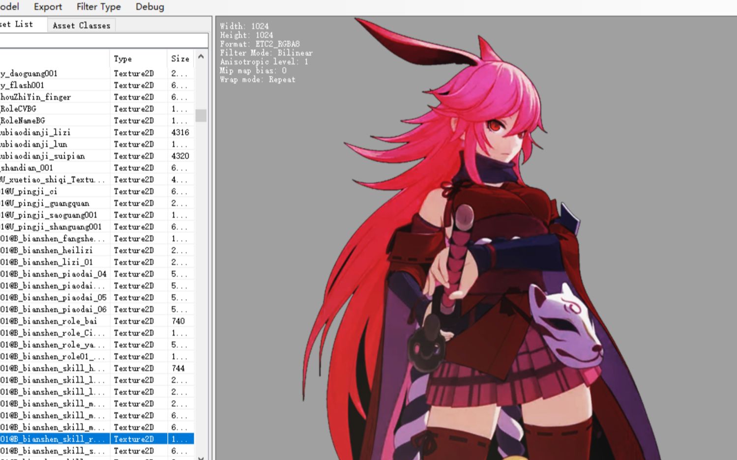Switch to the Asset Classes tab
The width and height of the screenshot is (737, 460).
coord(81,26)
